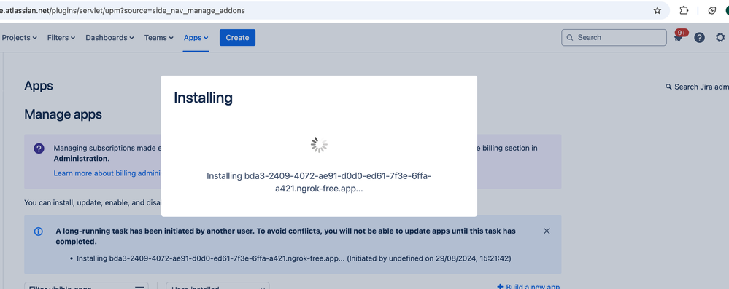Click the bold Administration word in the billing banner
The height and width of the screenshot is (289, 729).
(81, 158)
